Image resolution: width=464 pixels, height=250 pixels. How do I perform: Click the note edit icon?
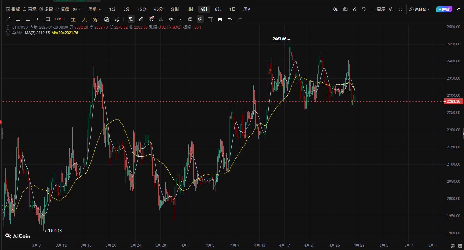190,19
